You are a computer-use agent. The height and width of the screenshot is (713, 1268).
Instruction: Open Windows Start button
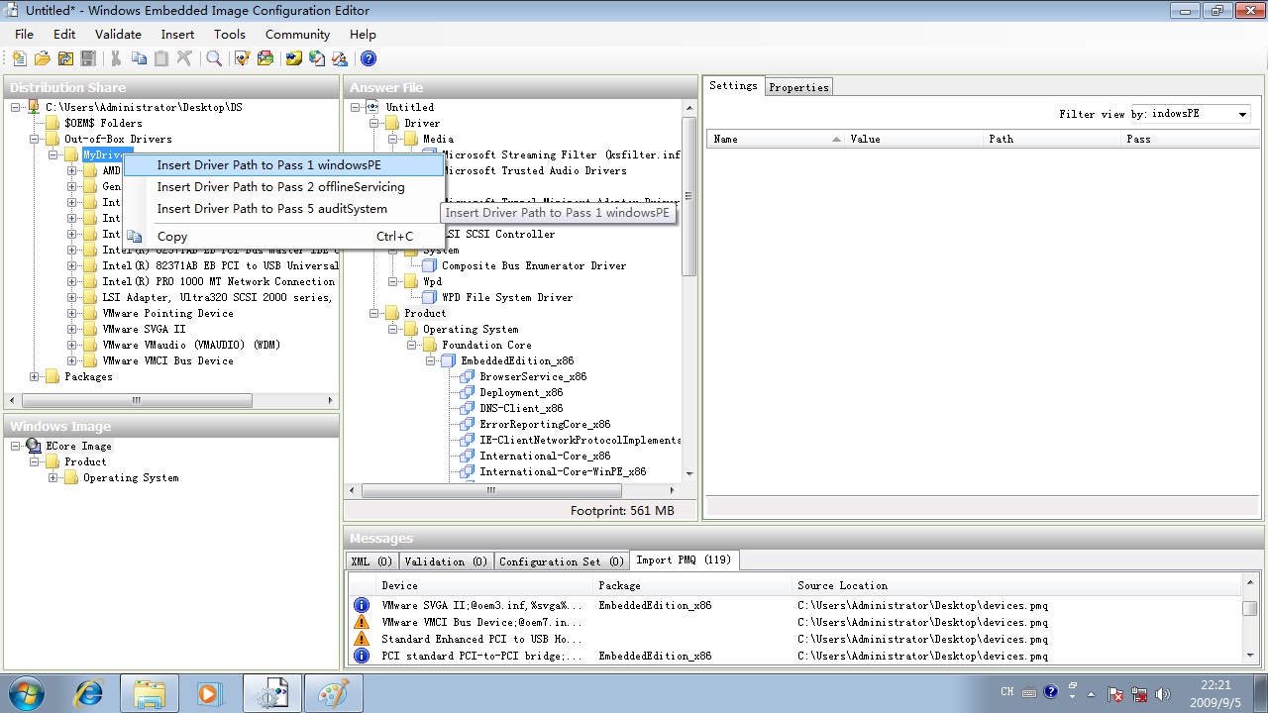click(25, 692)
